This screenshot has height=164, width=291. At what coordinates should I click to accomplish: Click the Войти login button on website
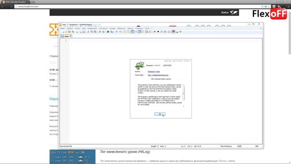click(225, 12)
